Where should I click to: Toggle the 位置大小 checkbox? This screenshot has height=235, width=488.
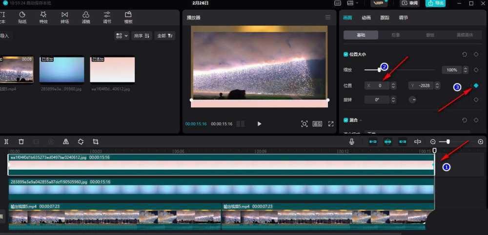346,55
